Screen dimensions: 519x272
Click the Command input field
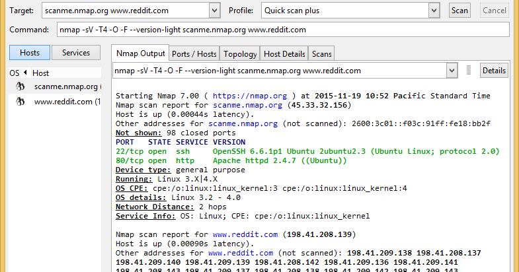click(x=283, y=30)
